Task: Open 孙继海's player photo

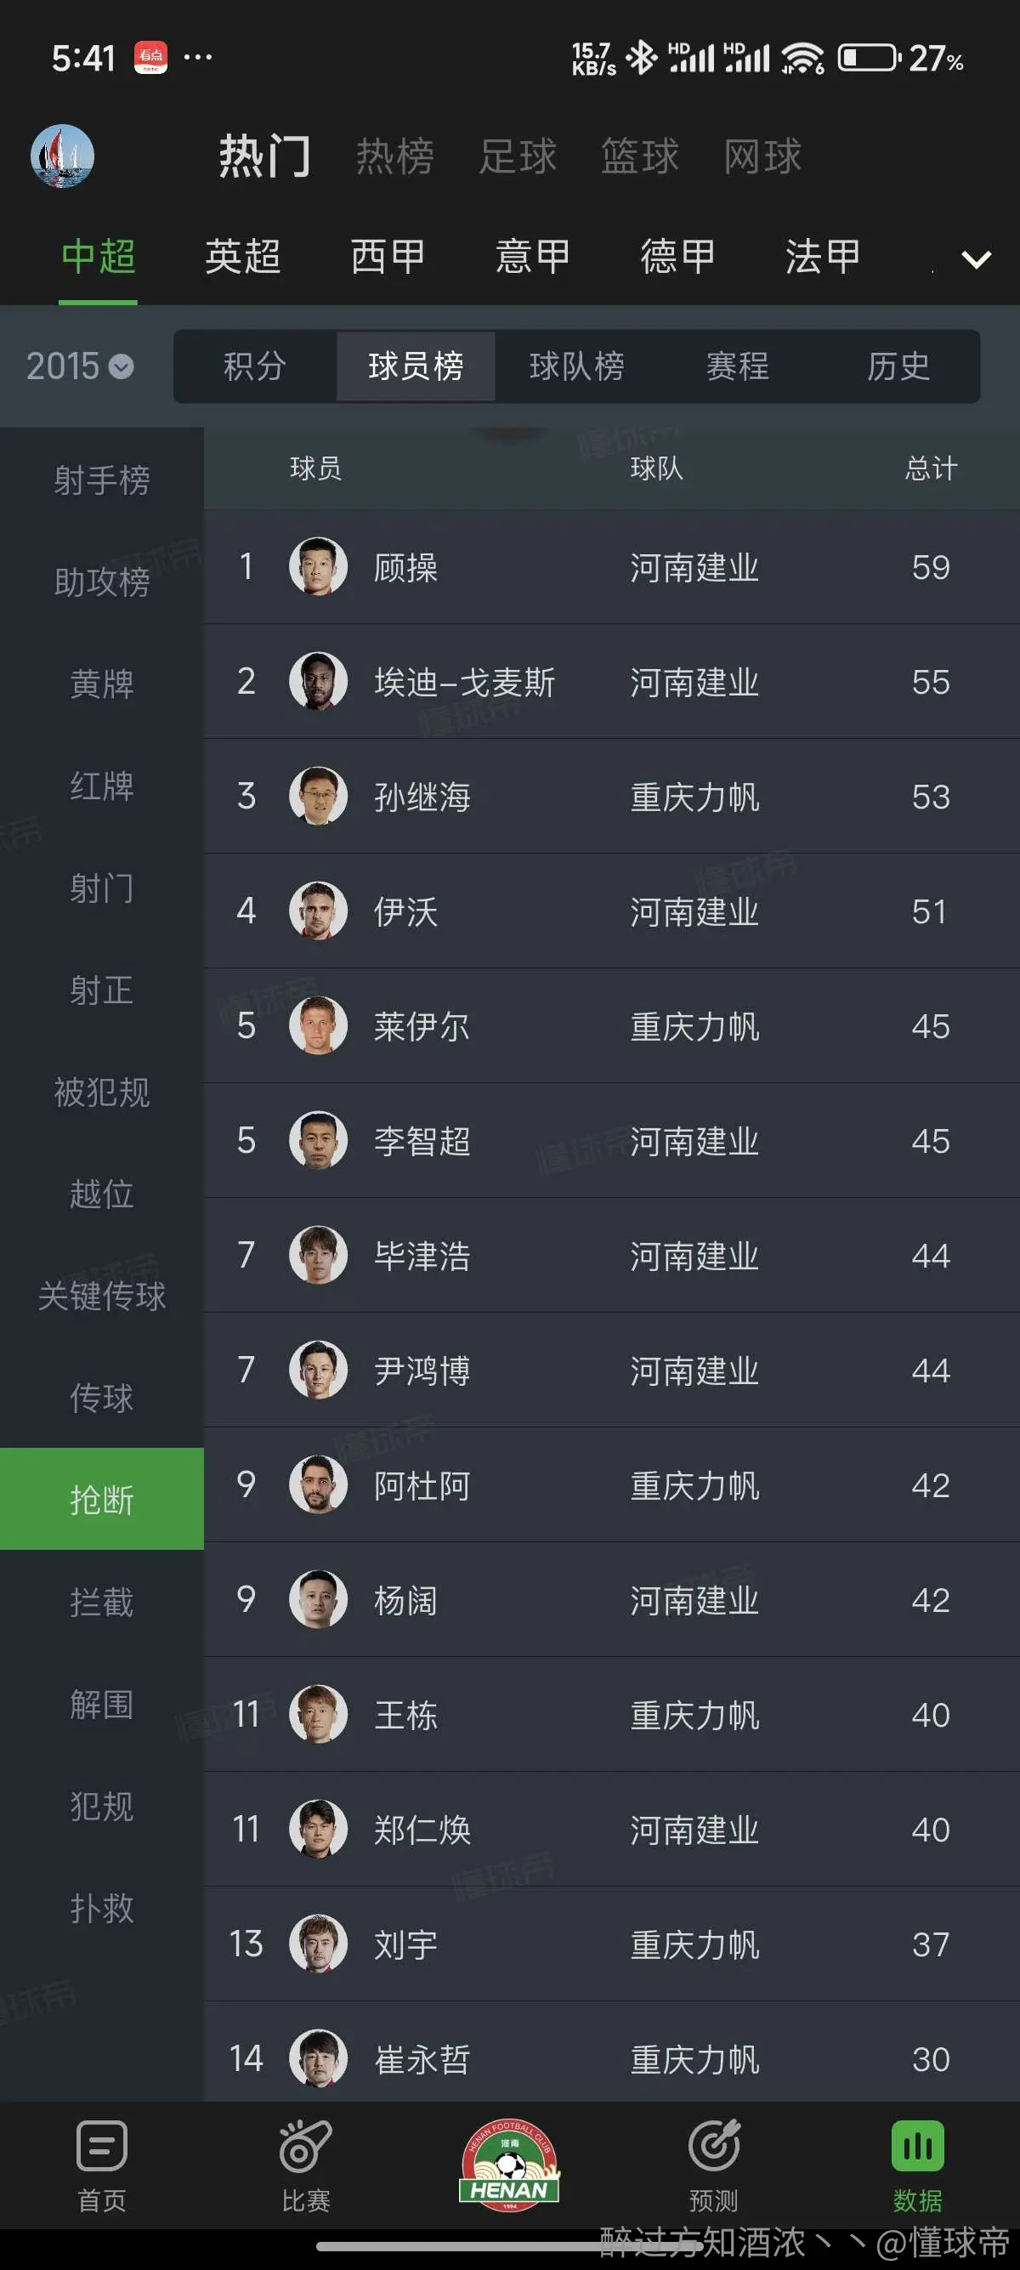Action: (x=318, y=796)
